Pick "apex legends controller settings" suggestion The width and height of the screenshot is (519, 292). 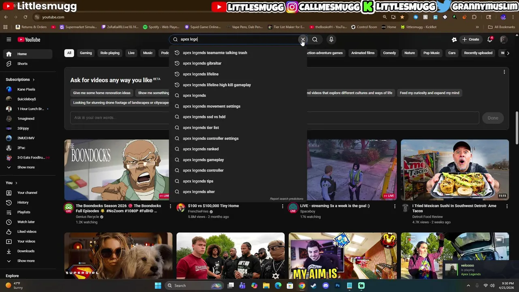pyautogui.click(x=238, y=138)
